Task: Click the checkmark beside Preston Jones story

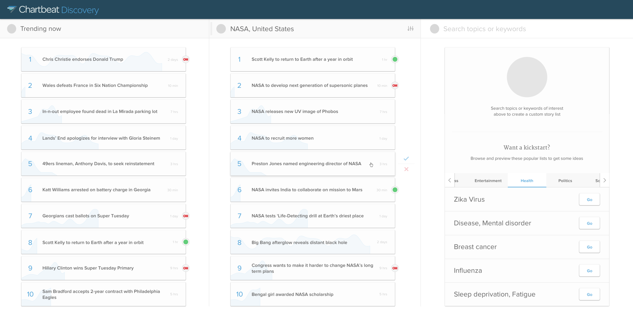Action: [x=406, y=159]
